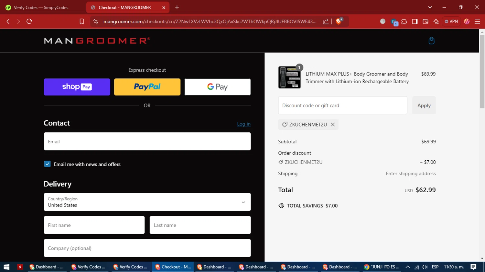Switch to the JUNJI ITO Chrome taskbar window

click(382, 267)
